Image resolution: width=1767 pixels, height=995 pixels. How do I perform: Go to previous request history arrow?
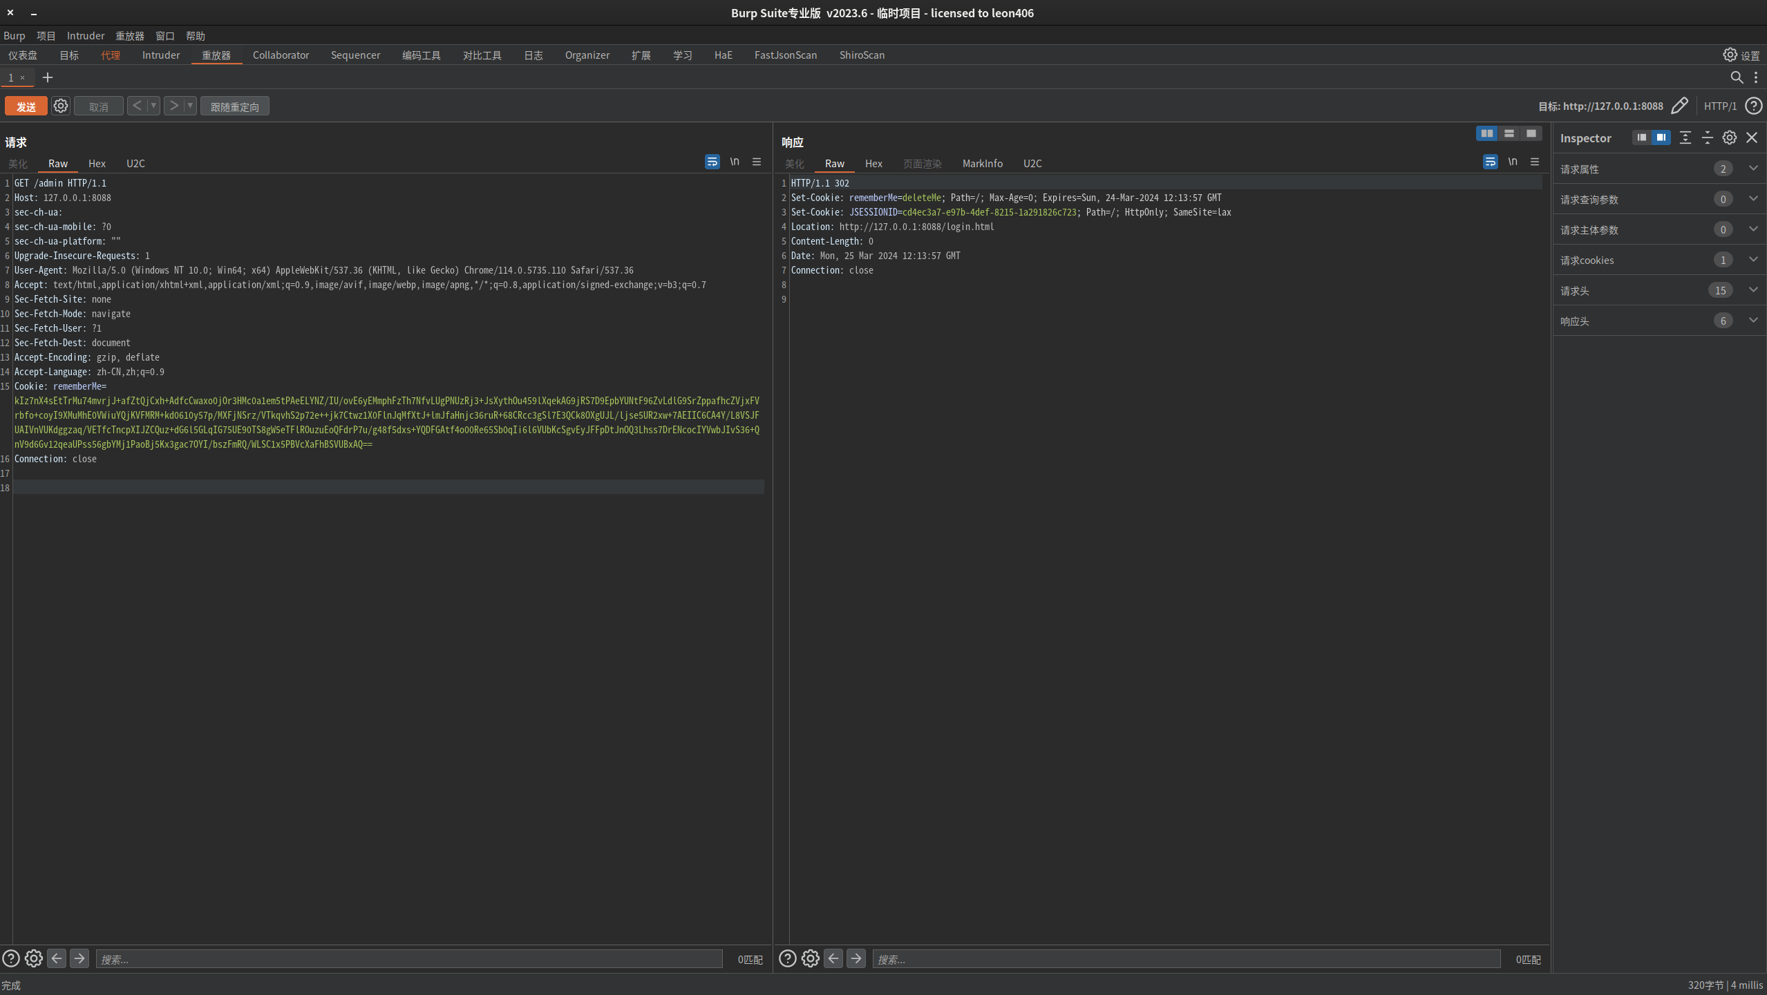click(137, 106)
